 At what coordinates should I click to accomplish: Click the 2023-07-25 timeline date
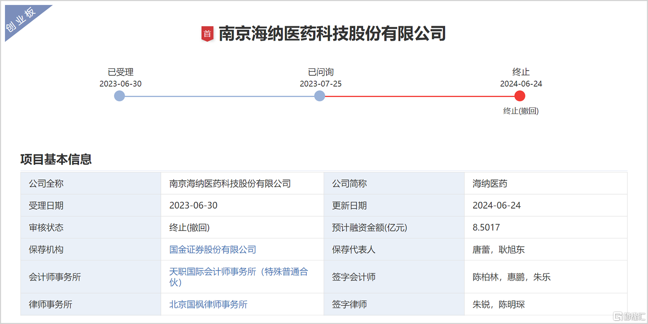coord(321,84)
